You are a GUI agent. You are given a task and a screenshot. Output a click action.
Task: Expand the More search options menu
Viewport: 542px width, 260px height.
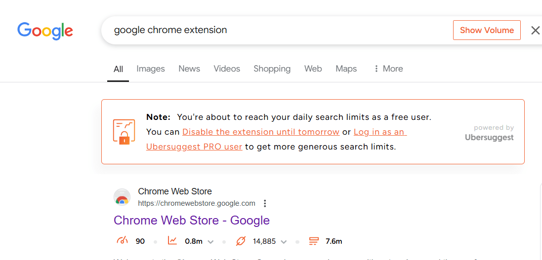[388, 69]
